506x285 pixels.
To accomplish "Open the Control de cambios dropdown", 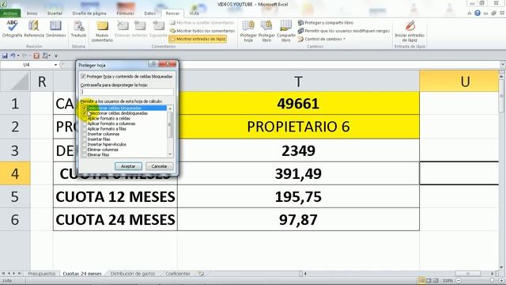I will pos(322,39).
